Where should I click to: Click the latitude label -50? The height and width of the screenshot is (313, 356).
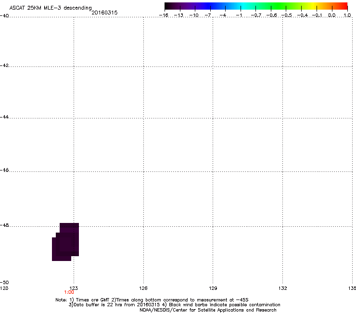coord(4,283)
